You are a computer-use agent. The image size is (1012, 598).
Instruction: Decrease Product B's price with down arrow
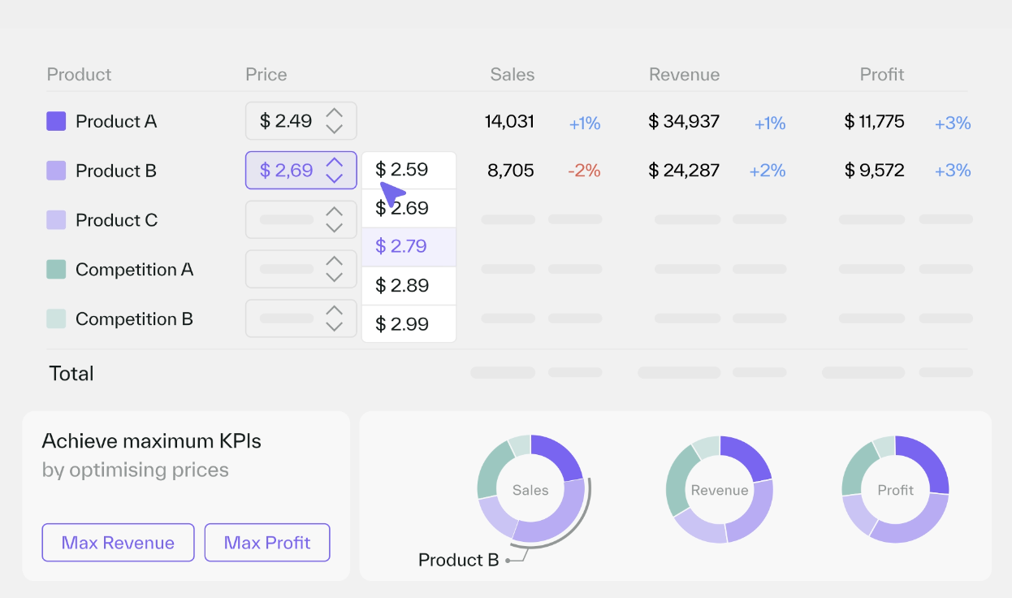coord(334,177)
